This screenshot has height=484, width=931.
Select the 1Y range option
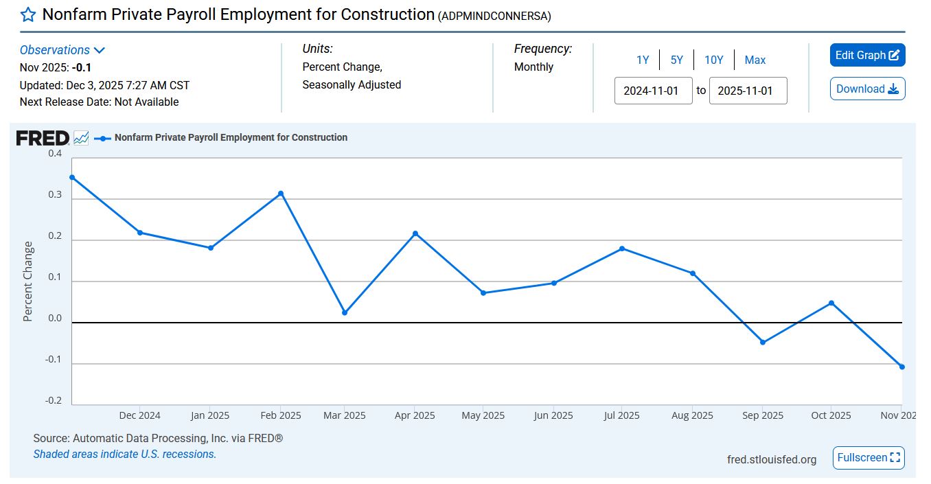click(x=642, y=60)
